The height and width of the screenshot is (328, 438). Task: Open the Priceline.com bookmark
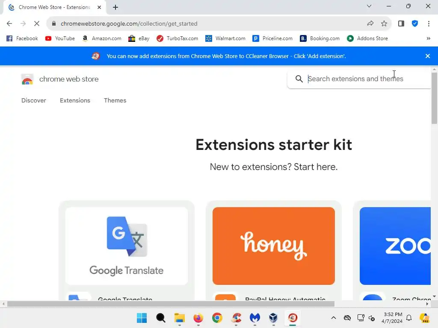(x=272, y=38)
